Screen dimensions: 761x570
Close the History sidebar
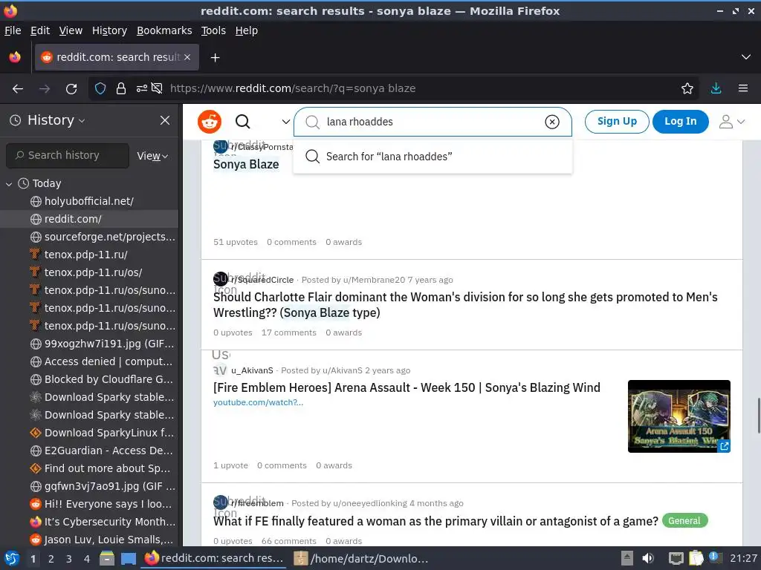tap(165, 120)
